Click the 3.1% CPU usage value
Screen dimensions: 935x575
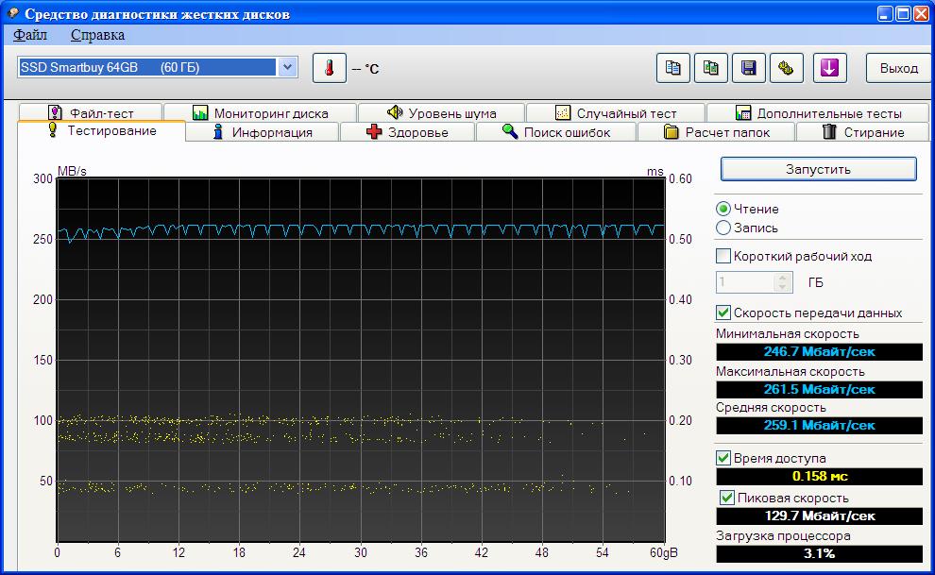[819, 553]
